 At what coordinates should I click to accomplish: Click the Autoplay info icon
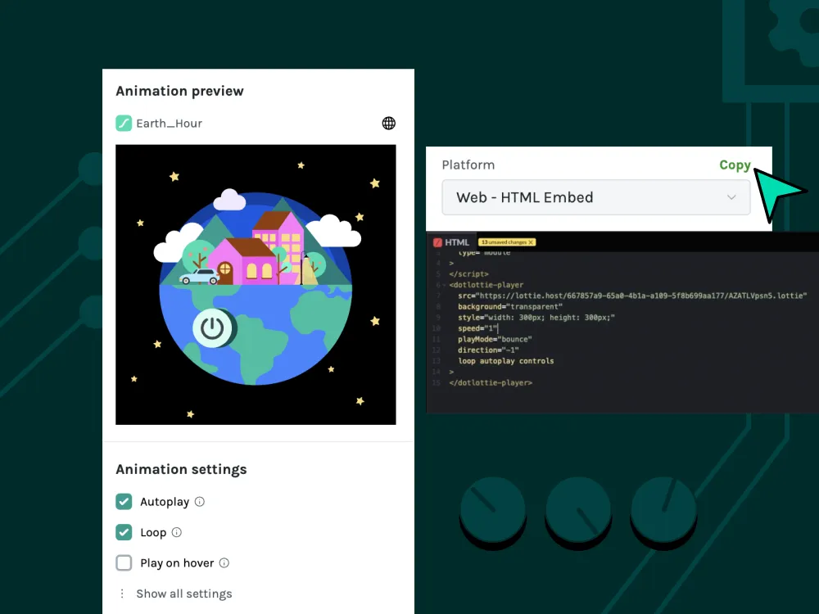(x=200, y=502)
